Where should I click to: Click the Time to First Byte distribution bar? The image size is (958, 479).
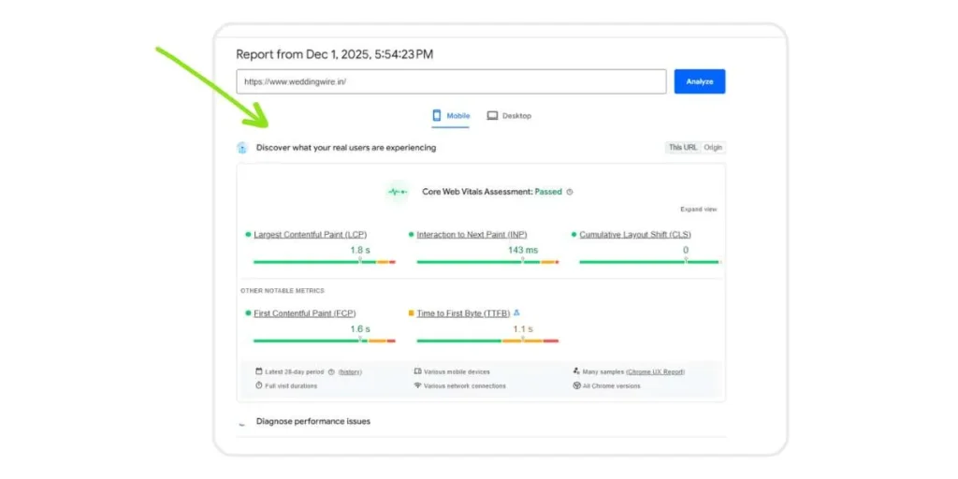pos(483,341)
